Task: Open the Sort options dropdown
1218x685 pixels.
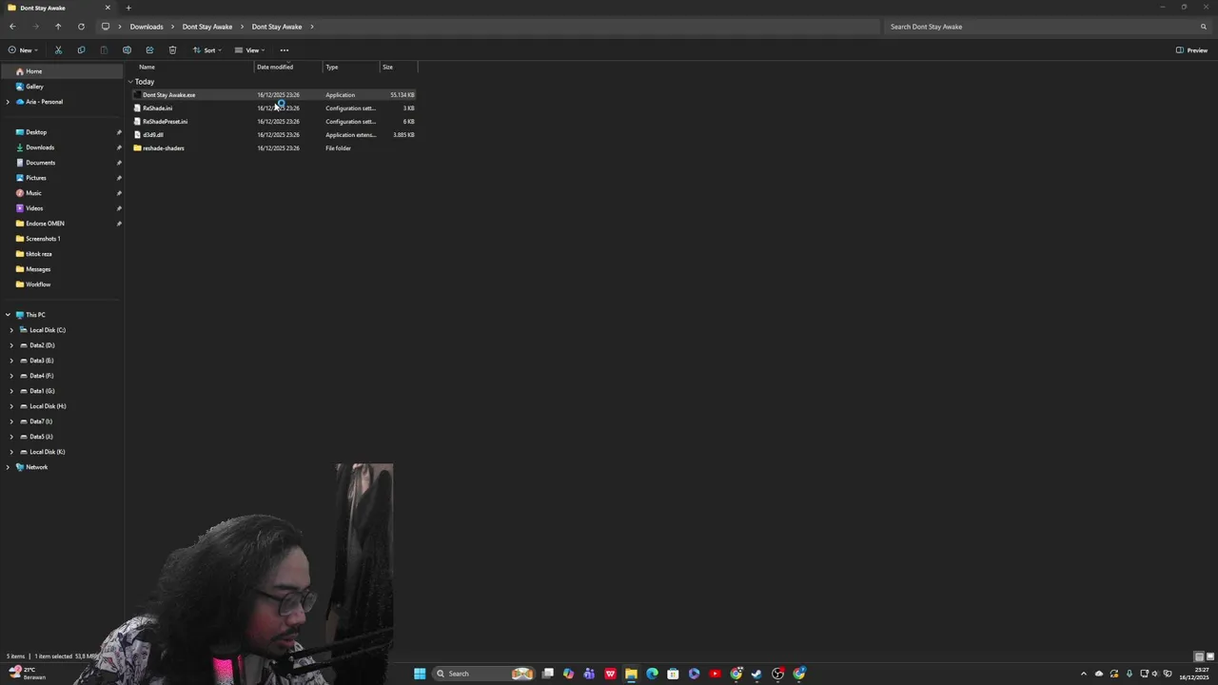Action: (x=206, y=50)
